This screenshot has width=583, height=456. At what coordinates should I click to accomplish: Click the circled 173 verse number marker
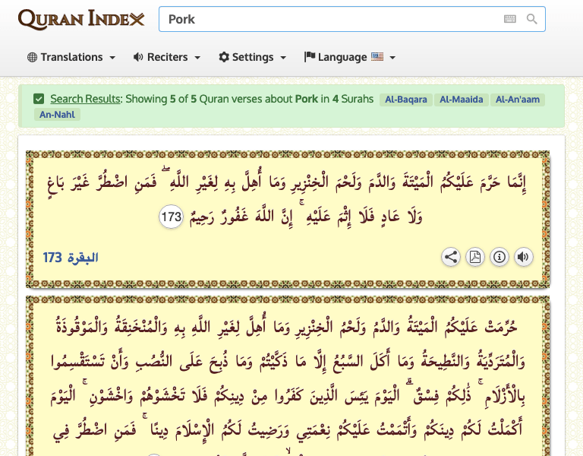coord(172,217)
